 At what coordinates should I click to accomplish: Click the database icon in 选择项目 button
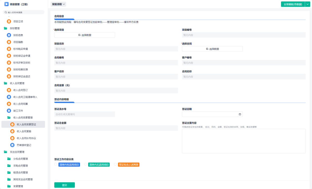pos(79,35)
